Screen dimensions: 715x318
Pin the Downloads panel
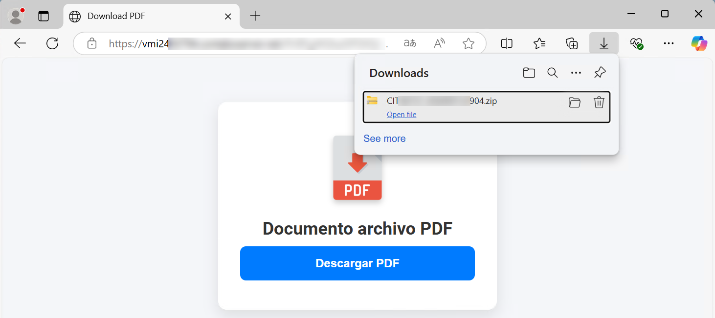(600, 73)
